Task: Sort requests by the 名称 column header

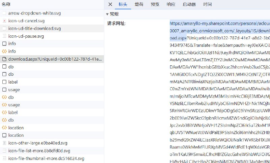Action: pyautogui.click(x=6, y=4)
